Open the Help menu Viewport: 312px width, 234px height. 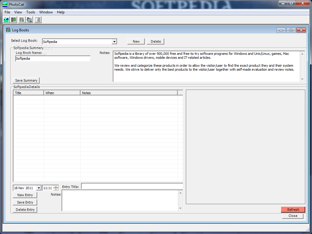pos(61,12)
